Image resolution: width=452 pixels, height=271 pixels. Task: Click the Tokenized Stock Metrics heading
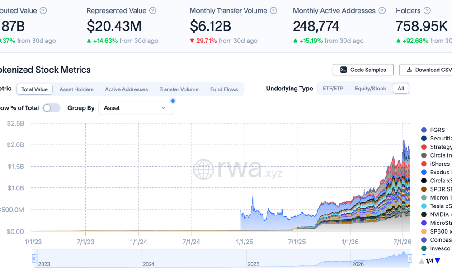click(x=45, y=70)
